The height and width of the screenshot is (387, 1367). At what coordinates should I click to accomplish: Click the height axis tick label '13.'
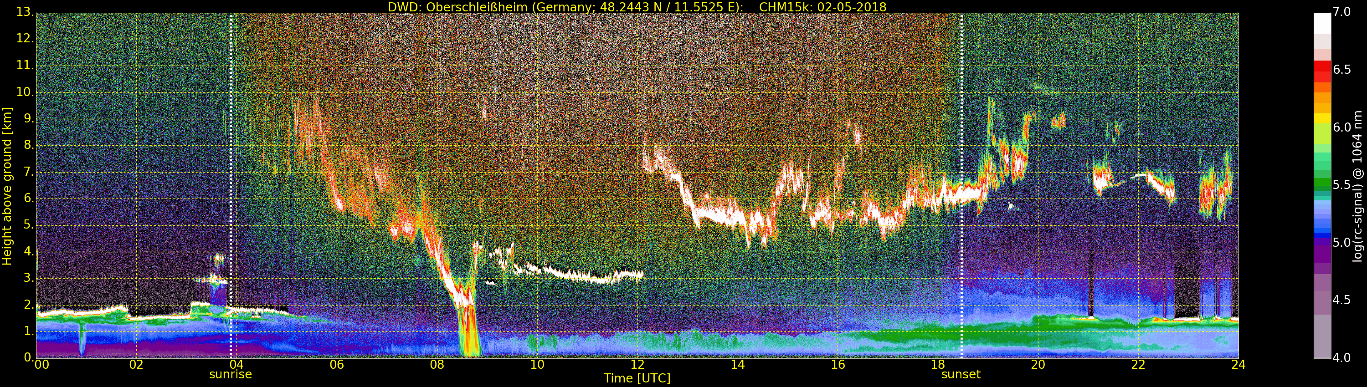[x=25, y=12]
